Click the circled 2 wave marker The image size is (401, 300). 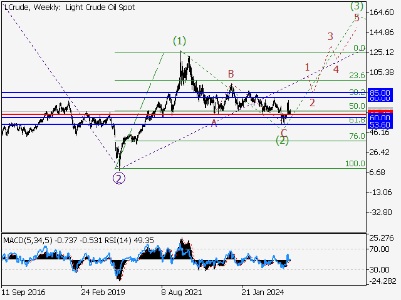click(x=119, y=177)
